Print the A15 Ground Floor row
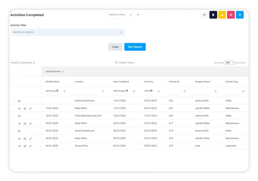The height and width of the screenshot is (181, 258). [x=25, y=146]
